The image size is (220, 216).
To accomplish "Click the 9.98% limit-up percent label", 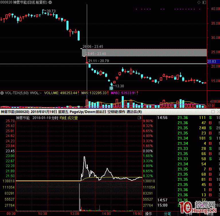I will pos(148,121).
